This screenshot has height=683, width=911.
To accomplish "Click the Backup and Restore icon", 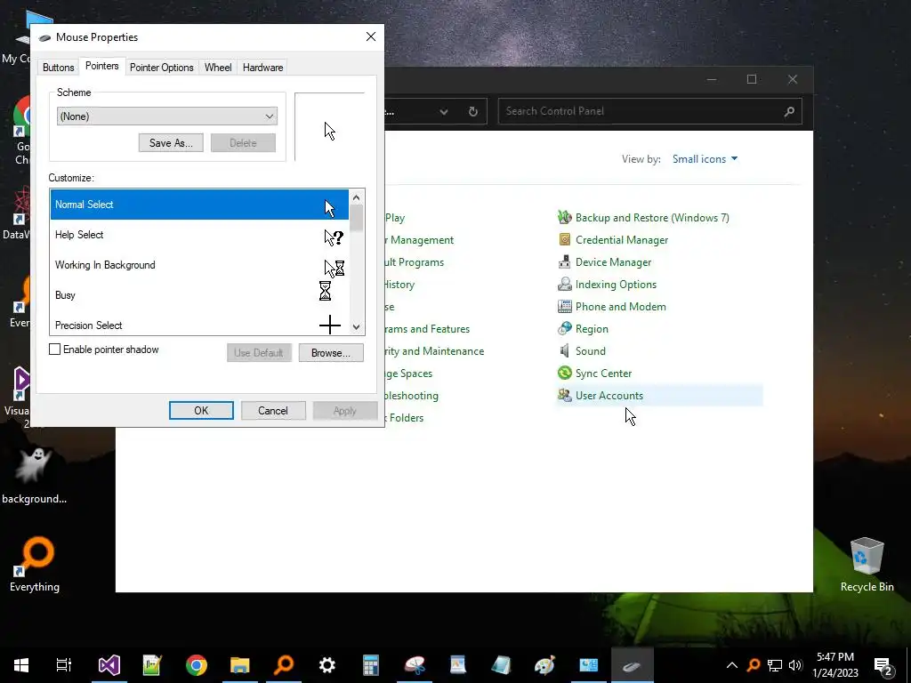I will tap(565, 217).
